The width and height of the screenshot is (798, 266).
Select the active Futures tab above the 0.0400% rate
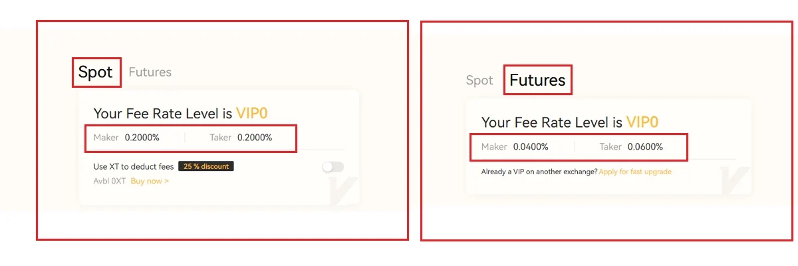tap(537, 80)
